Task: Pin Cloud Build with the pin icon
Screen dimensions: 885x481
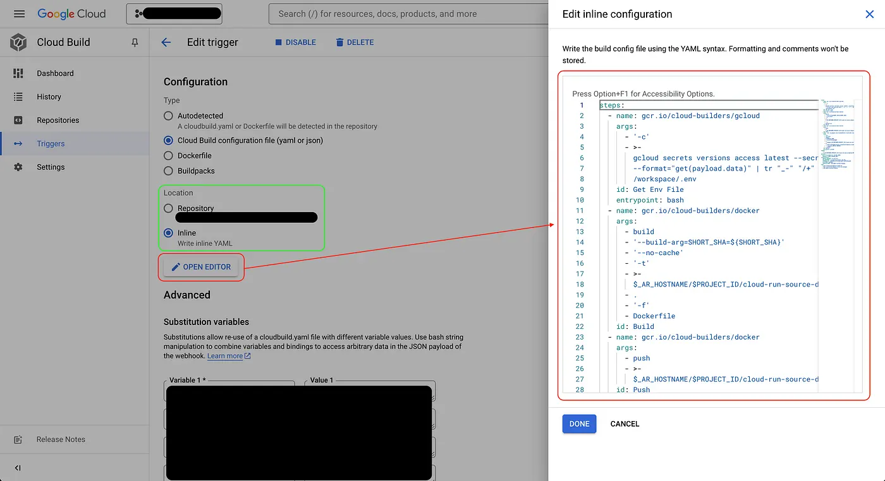Action: click(134, 42)
